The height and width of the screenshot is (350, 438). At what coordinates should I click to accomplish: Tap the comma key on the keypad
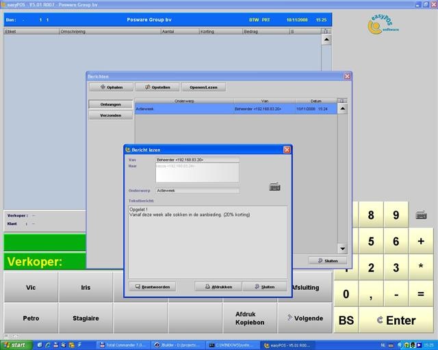click(371, 294)
